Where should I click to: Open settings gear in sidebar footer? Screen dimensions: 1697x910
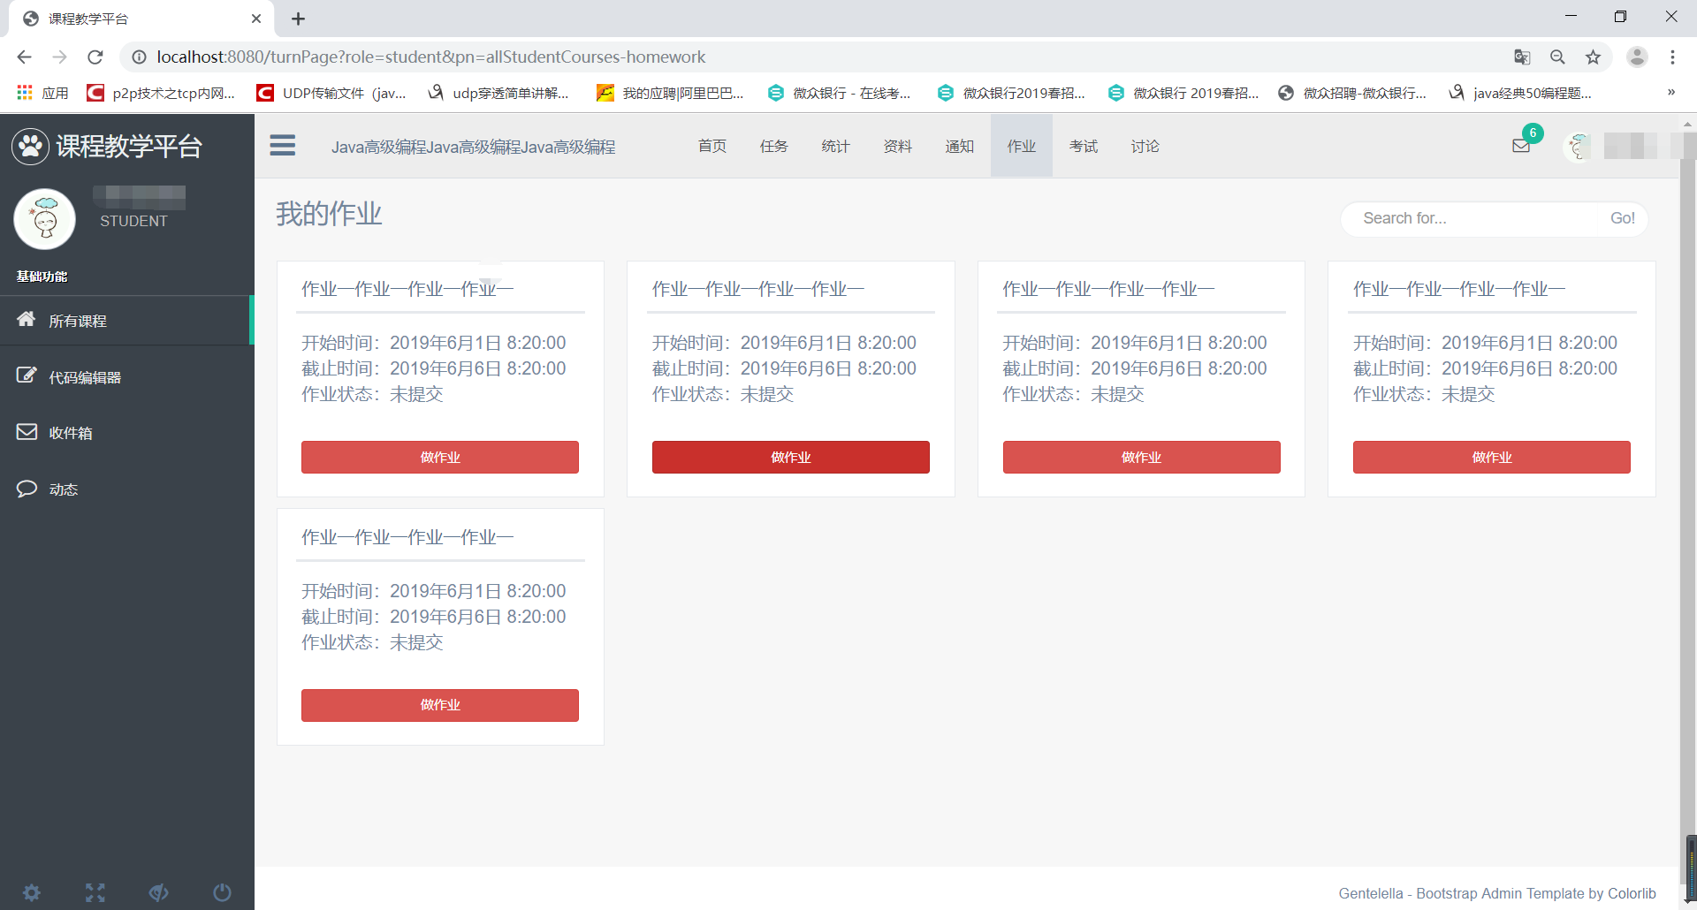pos(32,892)
